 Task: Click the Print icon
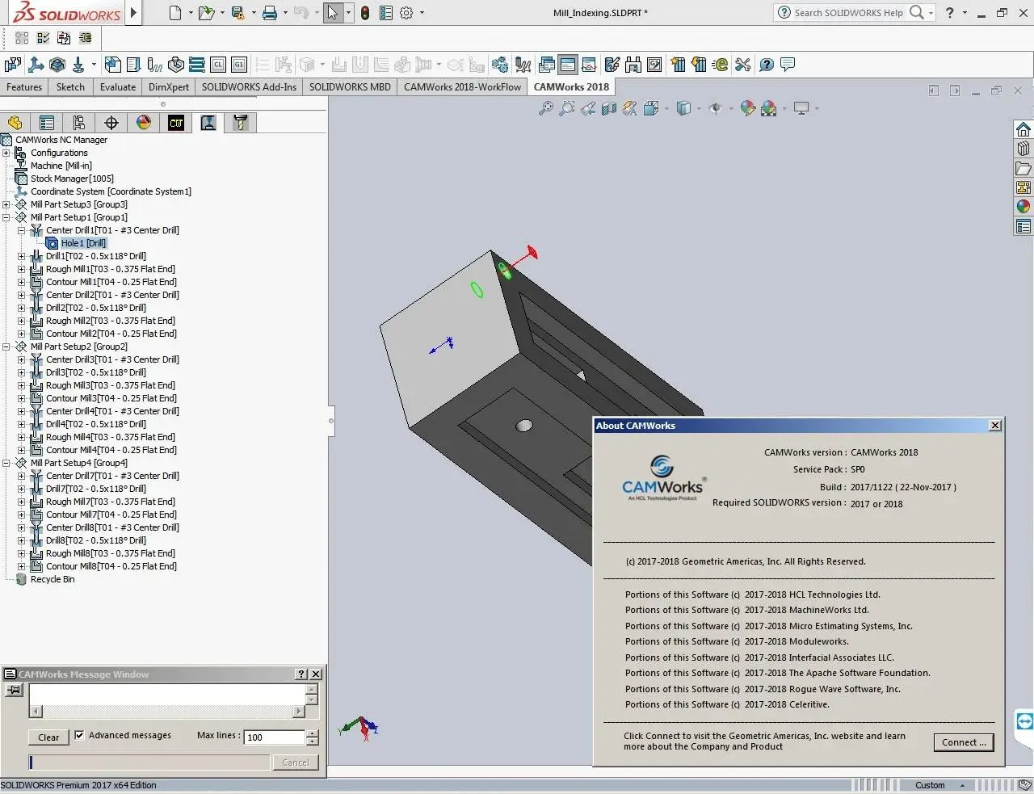pos(270,13)
